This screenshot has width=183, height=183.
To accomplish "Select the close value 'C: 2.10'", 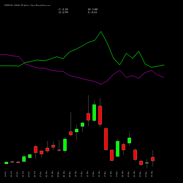I will [x=63, y=10].
